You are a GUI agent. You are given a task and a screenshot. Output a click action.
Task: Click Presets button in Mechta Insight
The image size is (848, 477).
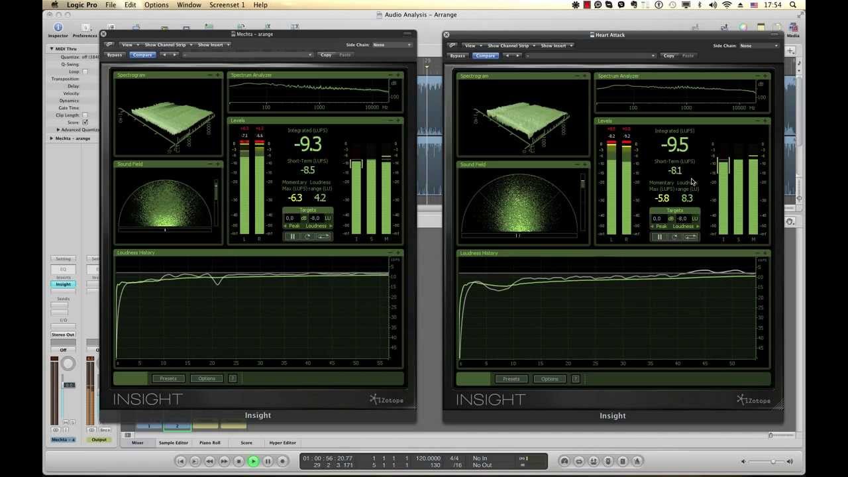click(x=168, y=378)
